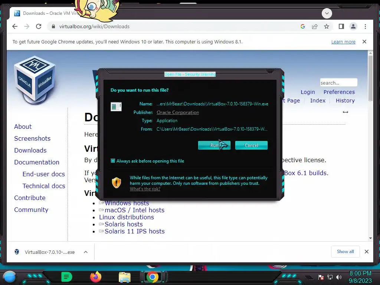
Task: Open the network tray icon
Action: click(x=330, y=277)
